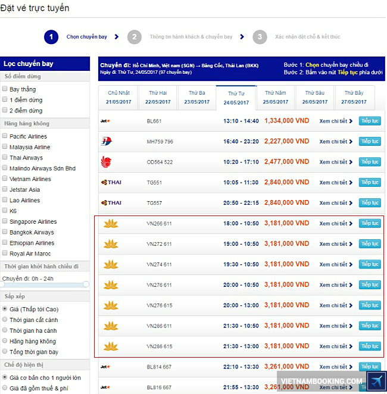
Task: Click Tiếp tục for flight BL661
Action: click(x=370, y=121)
